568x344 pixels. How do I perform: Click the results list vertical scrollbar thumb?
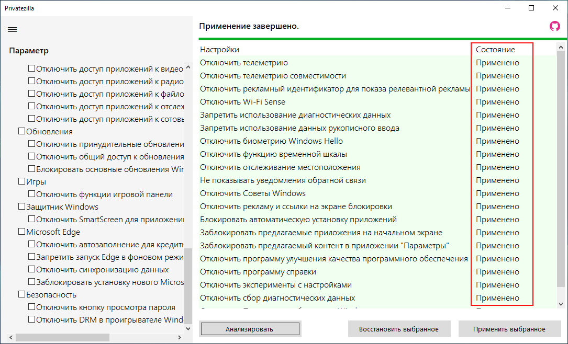pyautogui.click(x=561, y=168)
